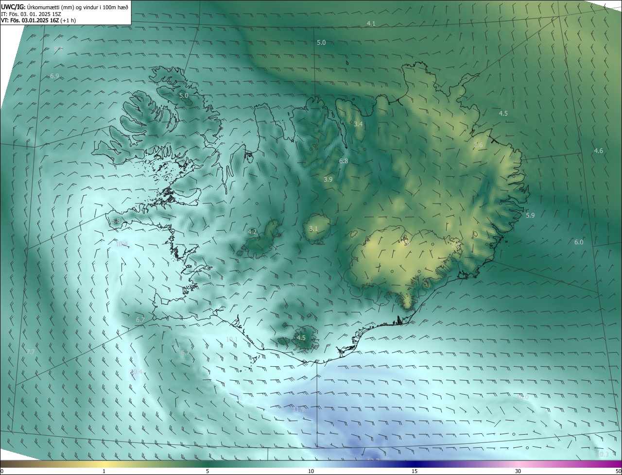The width and height of the screenshot is (622, 475).
Task: Click the 5.9 value on the map
Action: click(x=530, y=215)
